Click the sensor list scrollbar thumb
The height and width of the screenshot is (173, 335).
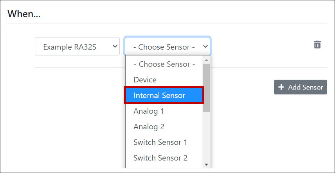pos(207,88)
